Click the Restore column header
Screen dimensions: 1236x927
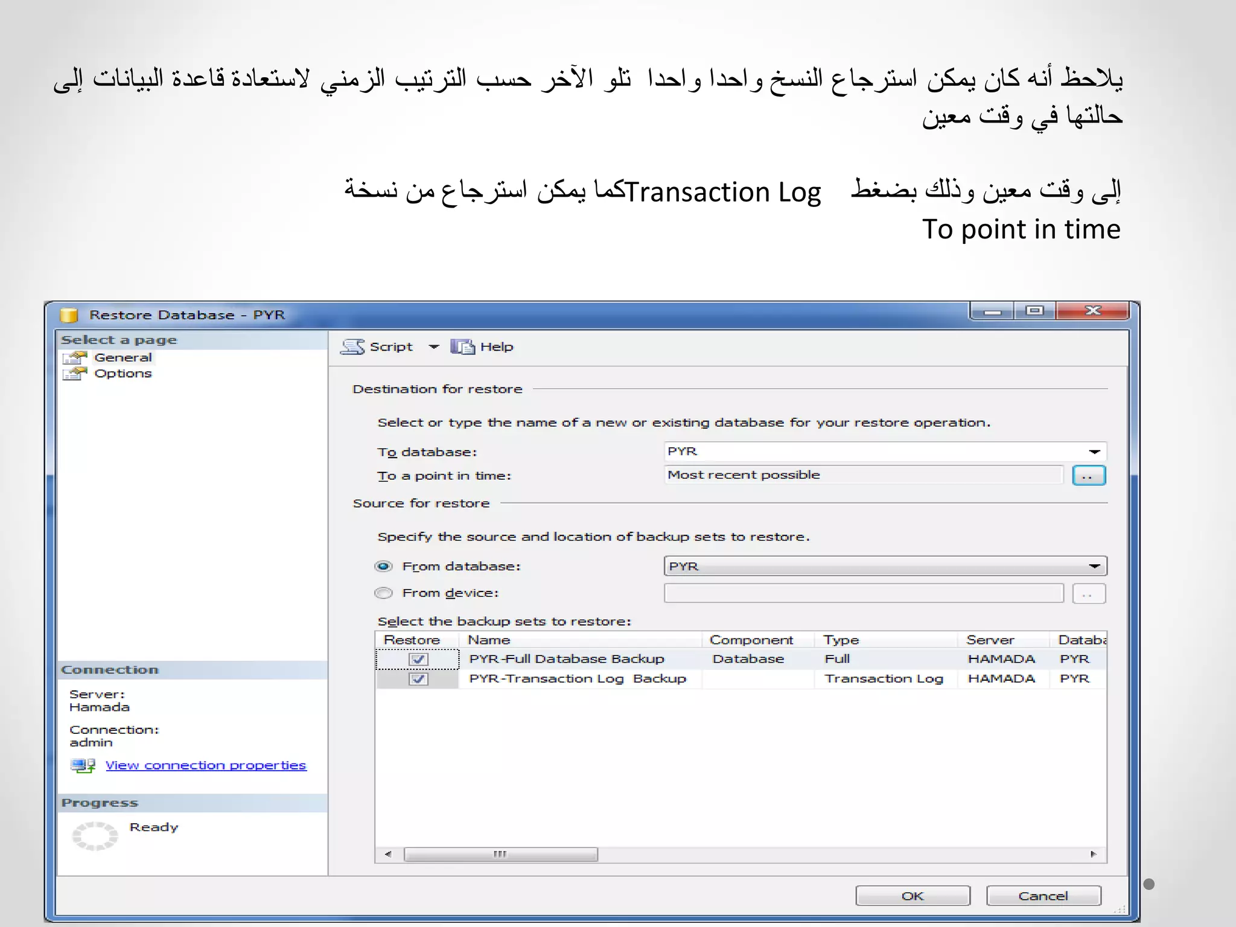417,640
